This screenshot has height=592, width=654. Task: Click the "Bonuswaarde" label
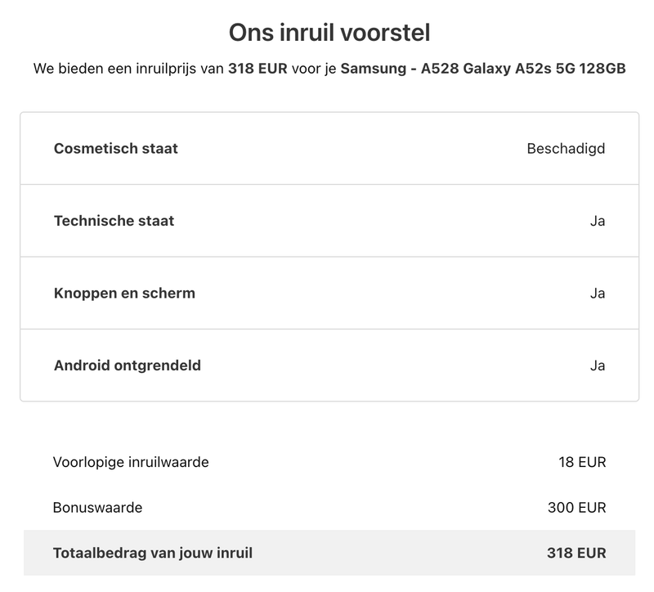[97, 508]
